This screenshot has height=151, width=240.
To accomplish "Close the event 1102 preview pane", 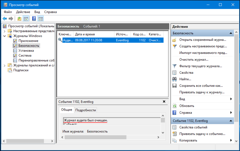I will coord(164,101).
